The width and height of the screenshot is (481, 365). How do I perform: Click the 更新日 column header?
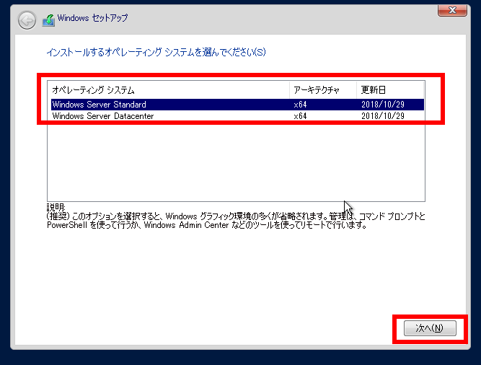click(x=390, y=90)
